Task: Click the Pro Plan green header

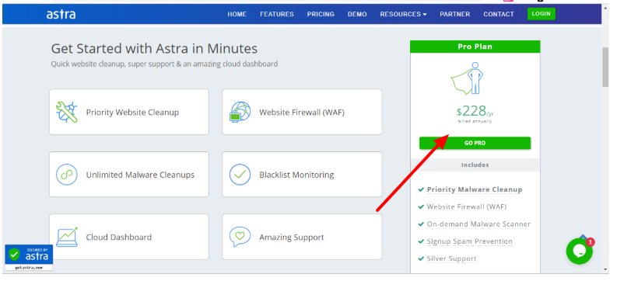Action: tap(475, 47)
